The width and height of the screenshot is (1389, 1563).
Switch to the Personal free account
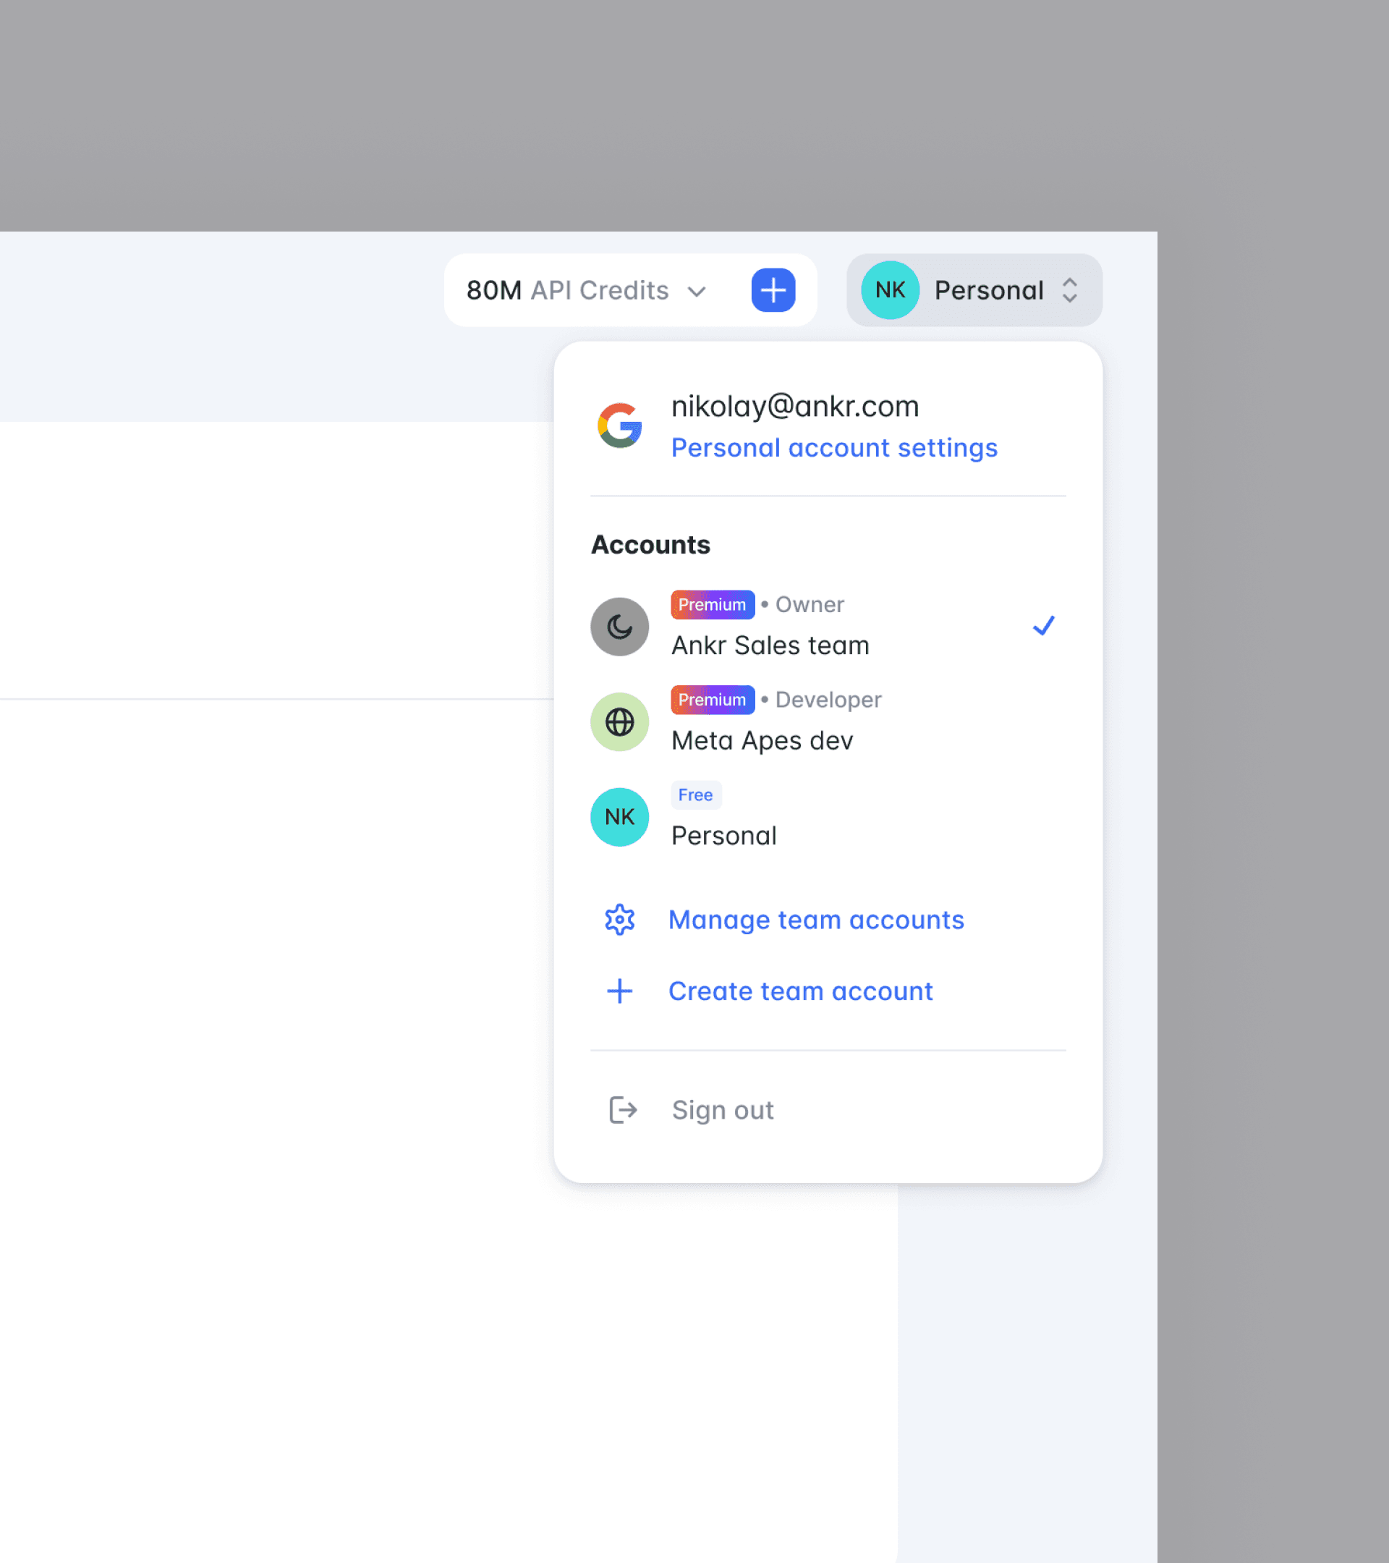(723, 835)
